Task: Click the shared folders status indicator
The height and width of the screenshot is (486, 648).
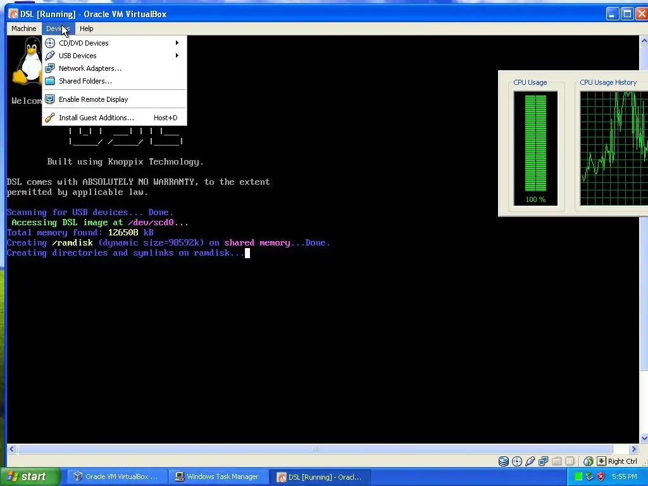Action: click(x=557, y=461)
